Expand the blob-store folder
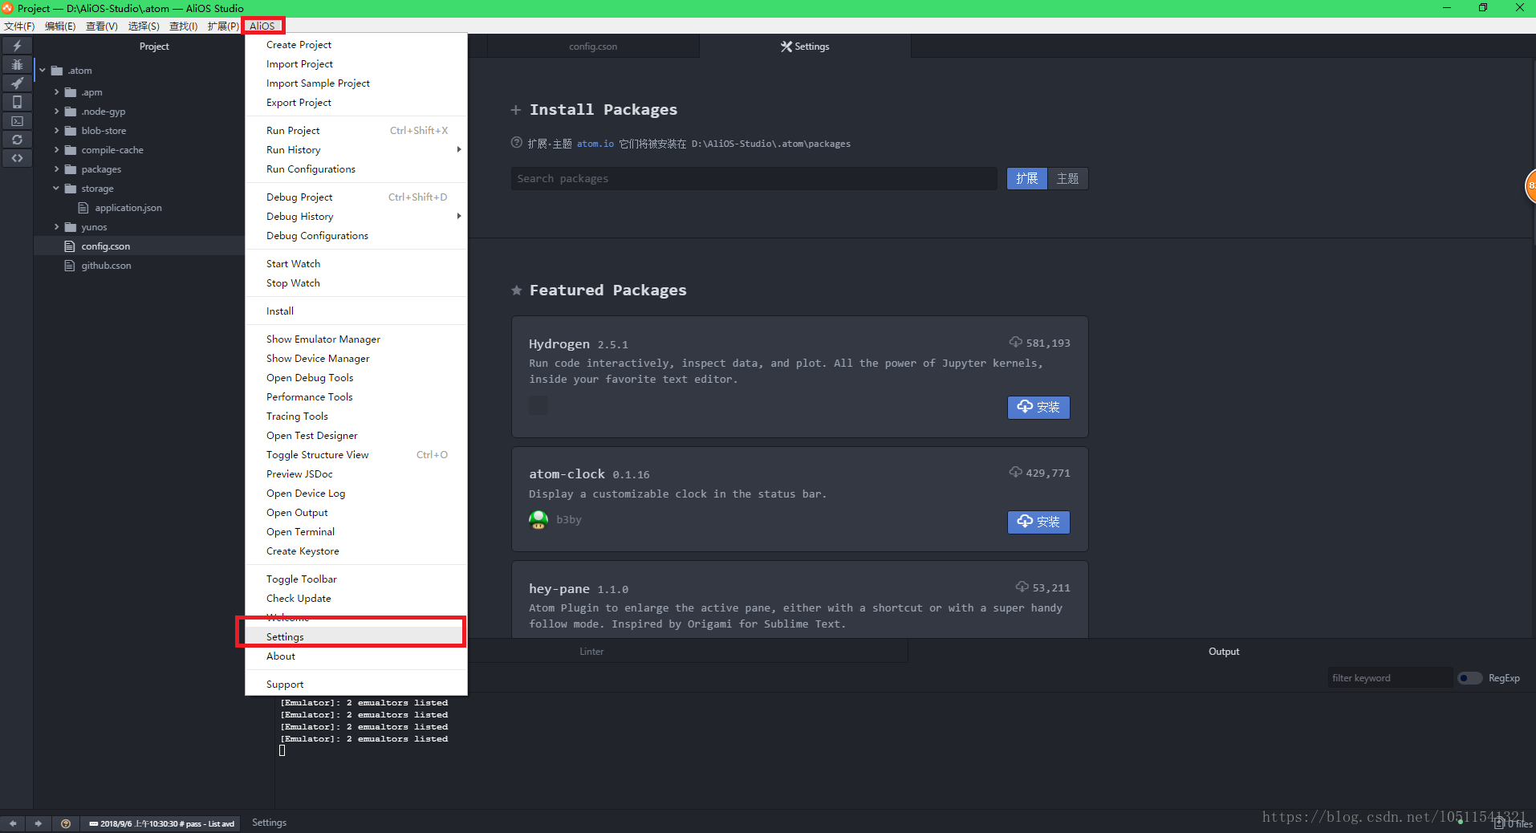 click(56, 131)
